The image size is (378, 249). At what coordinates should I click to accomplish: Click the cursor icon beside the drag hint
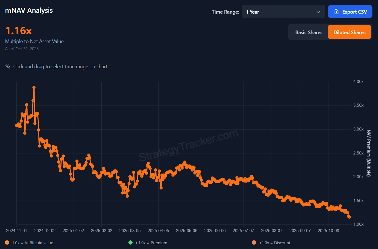click(x=8, y=66)
